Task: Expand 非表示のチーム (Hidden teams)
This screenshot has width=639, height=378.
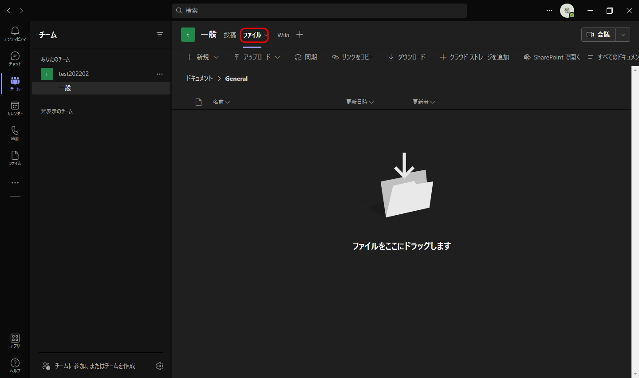Action: pyautogui.click(x=57, y=111)
